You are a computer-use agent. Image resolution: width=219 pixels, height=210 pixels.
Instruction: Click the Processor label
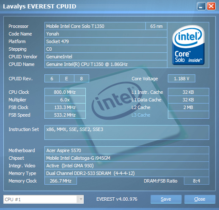(19, 26)
